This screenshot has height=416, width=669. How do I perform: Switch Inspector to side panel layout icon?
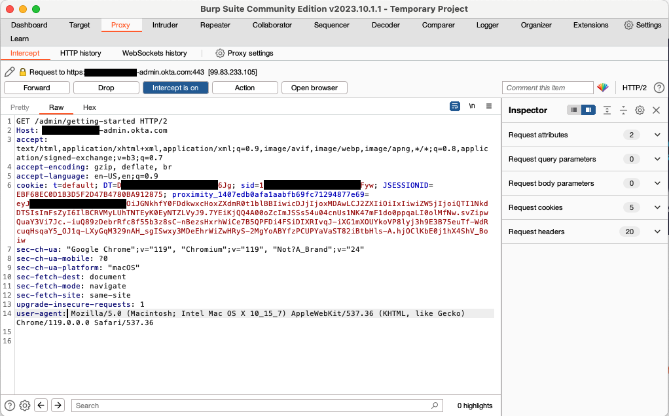pos(588,110)
